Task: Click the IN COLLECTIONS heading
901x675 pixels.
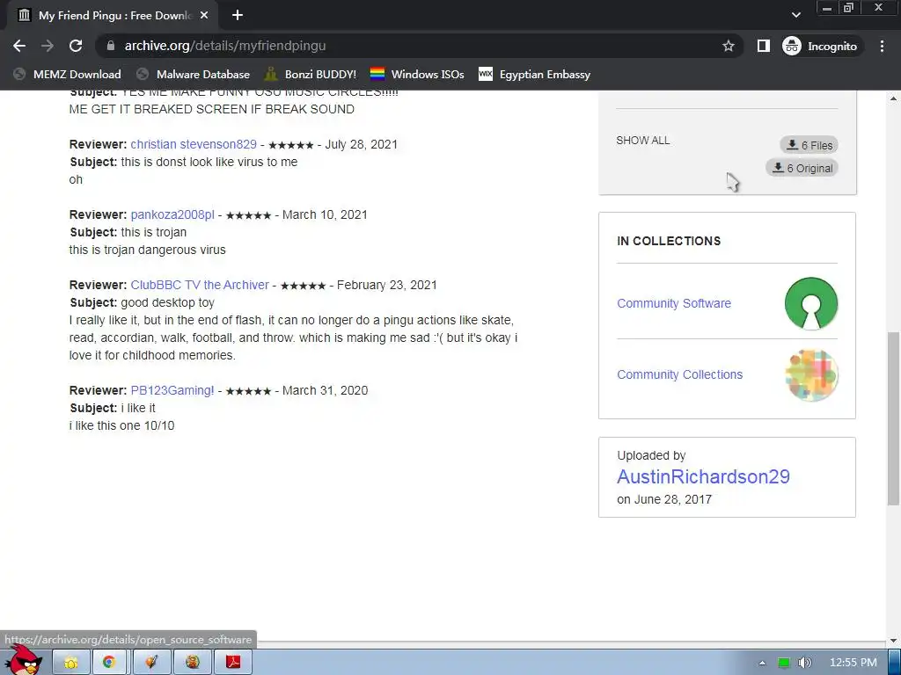Action: coord(669,241)
